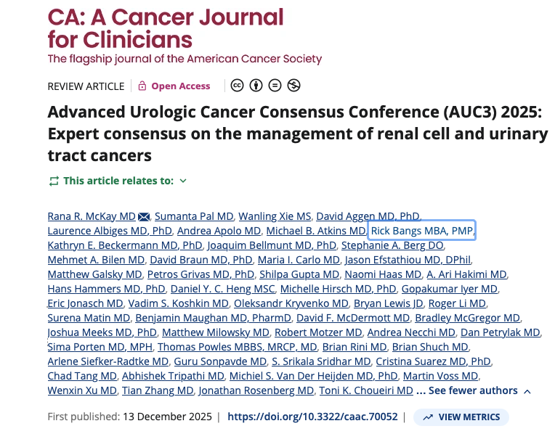
Task: Open the VIEW METRICS button
Action: (x=461, y=417)
